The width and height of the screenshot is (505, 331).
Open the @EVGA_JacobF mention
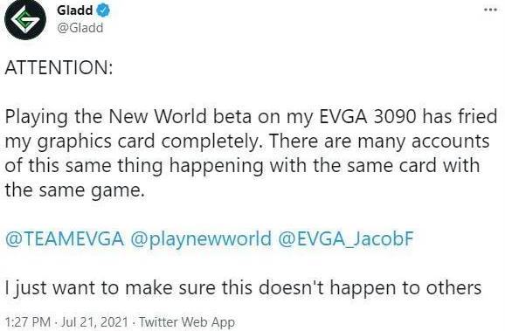(x=346, y=239)
